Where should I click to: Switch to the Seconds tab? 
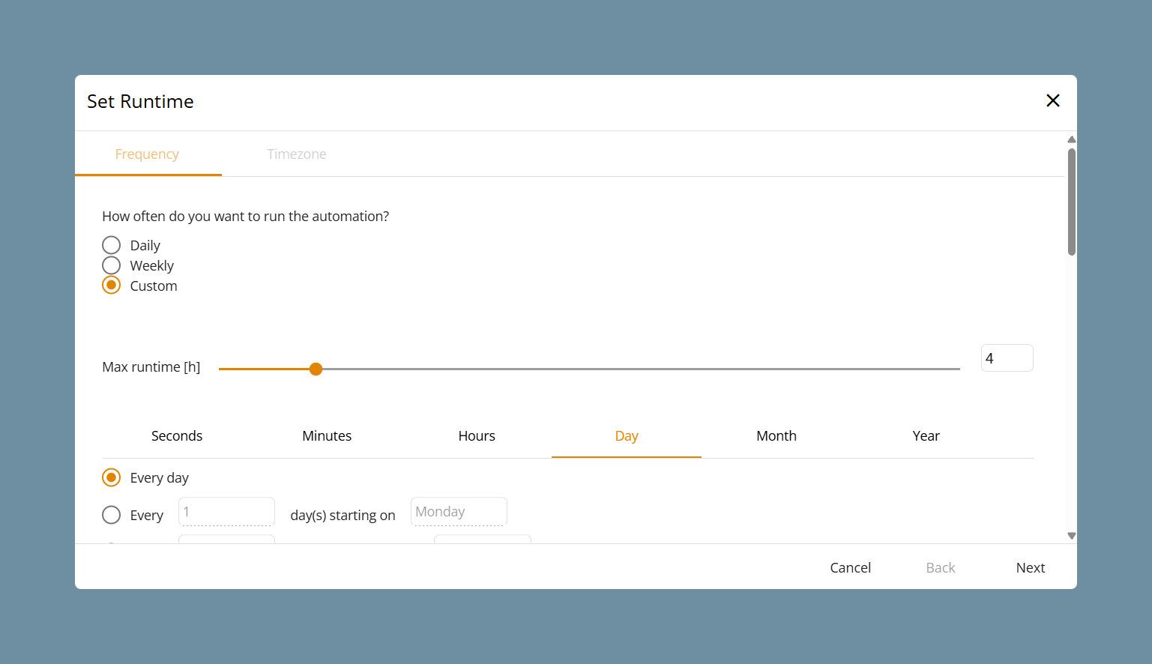(x=177, y=435)
